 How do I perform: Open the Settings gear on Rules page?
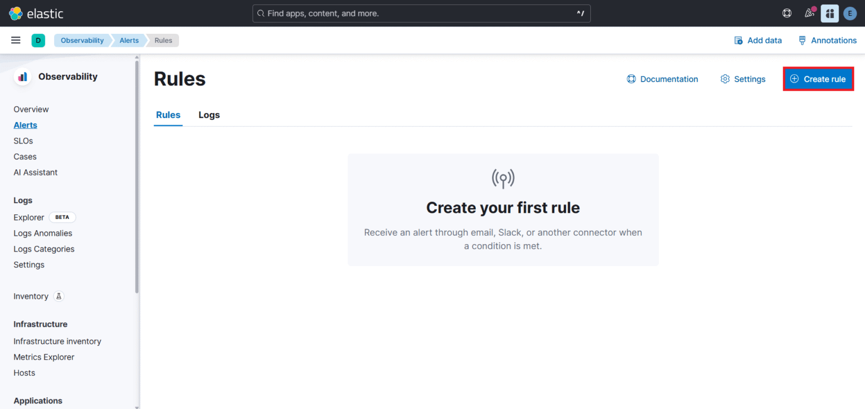coord(742,79)
